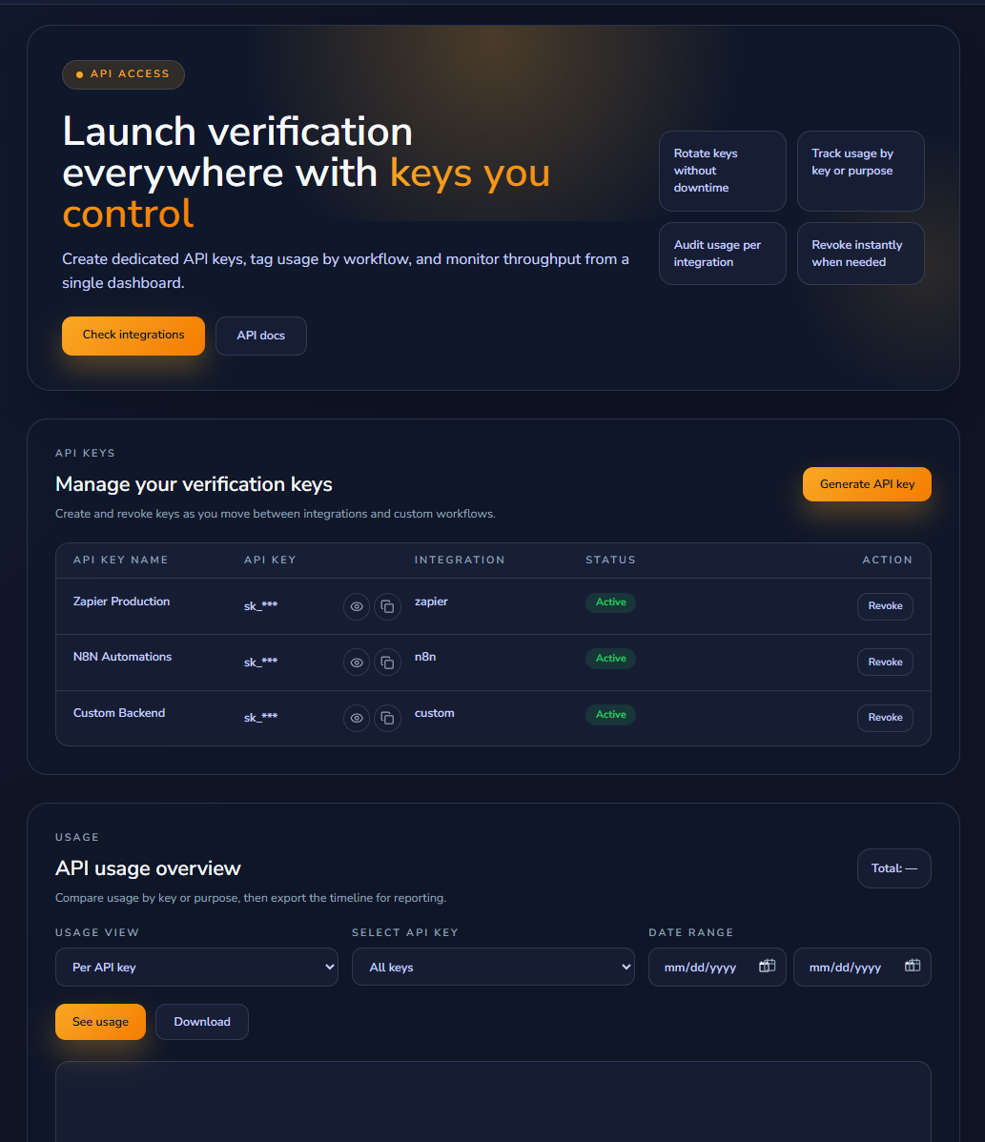Viewport: 985px width, 1142px height.
Task: Copy the Zapier Production API key
Action: pyautogui.click(x=387, y=606)
